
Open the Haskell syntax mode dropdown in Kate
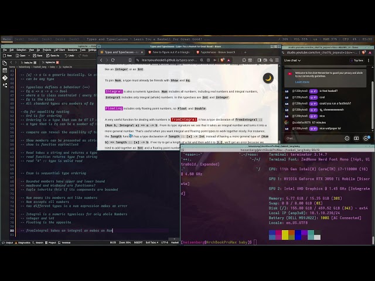[175, 242]
